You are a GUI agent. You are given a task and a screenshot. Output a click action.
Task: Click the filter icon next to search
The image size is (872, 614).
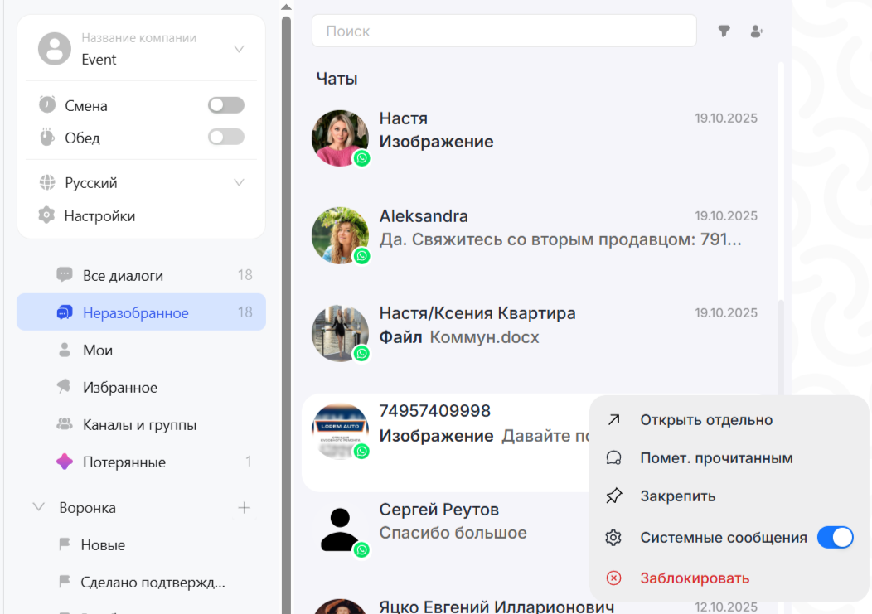coord(724,31)
